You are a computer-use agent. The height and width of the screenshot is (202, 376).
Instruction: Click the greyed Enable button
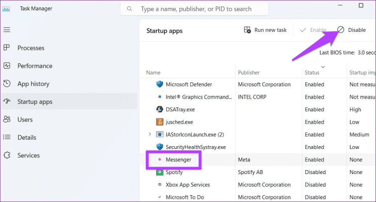tap(313, 30)
